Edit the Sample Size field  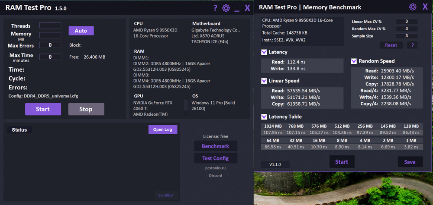point(407,36)
